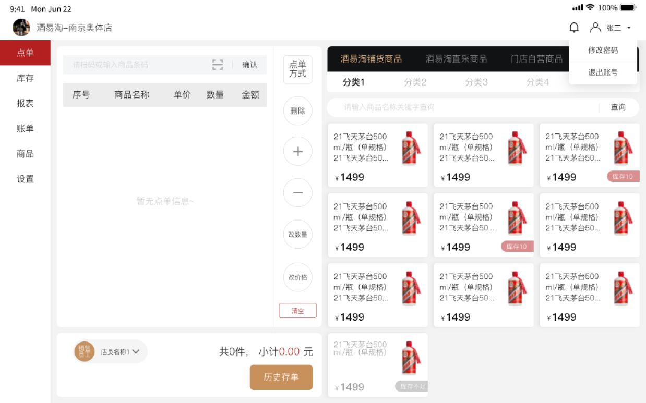This screenshot has height=403, width=646.
Task: Click the 改价格 round button
Action: [x=298, y=277]
